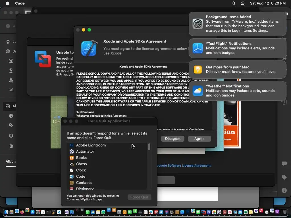Open Firefox from the Dock
This screenshot has width=291, height=218.
(22, 212)
